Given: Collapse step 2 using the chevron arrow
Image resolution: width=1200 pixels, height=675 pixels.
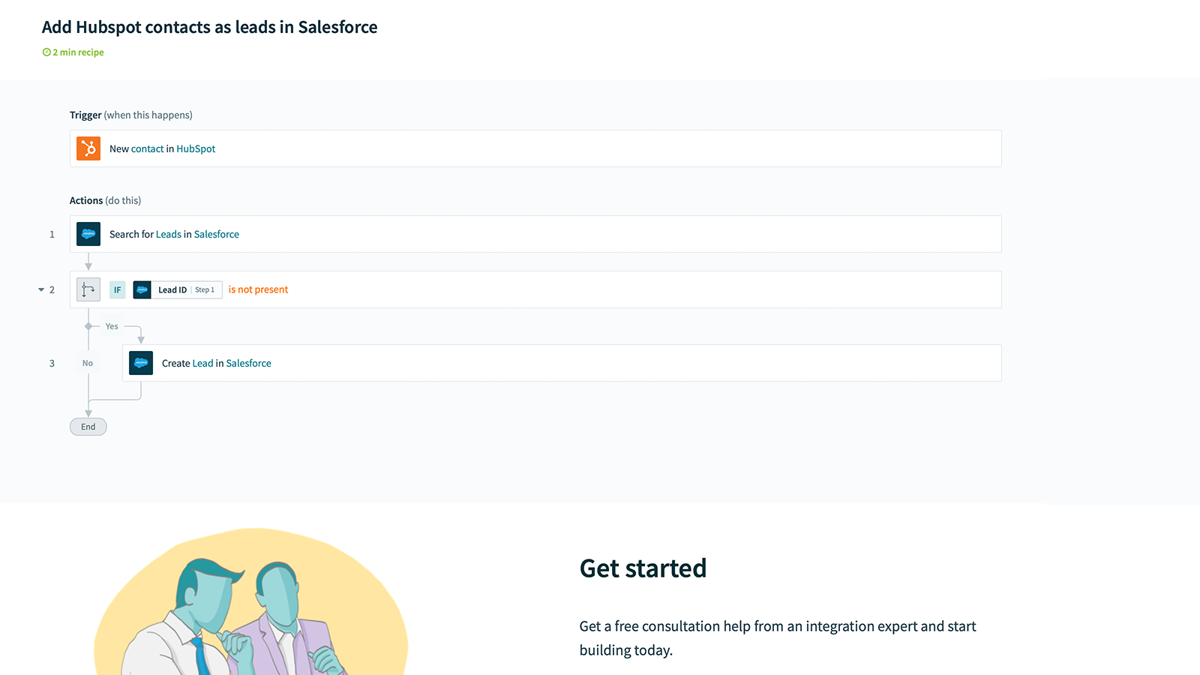Looking at the screenshot, I should tap(40, 289).
